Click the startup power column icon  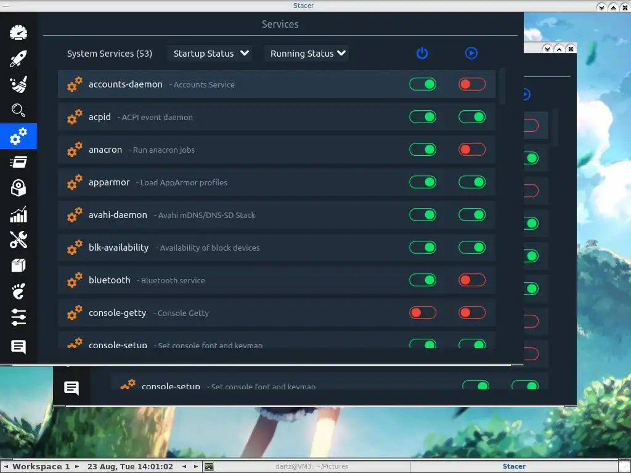click(422, 53)
